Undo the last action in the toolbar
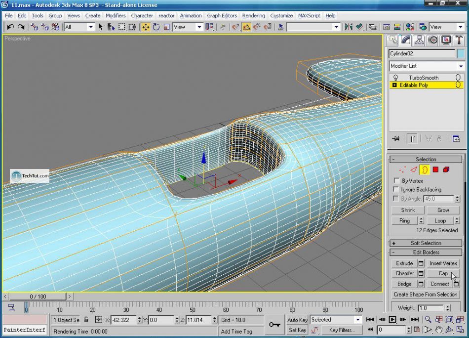The height and width of the screenshot is (338, 469). [x=10, y=27]
